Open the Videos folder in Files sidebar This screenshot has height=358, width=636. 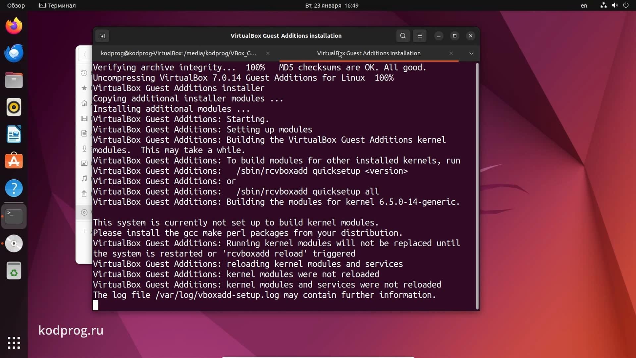coord(84,118)
